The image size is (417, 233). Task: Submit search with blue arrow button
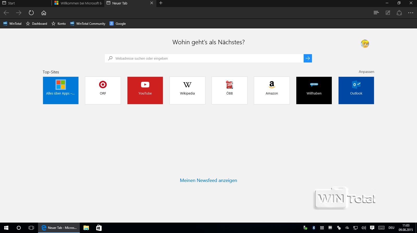point(308,58)
